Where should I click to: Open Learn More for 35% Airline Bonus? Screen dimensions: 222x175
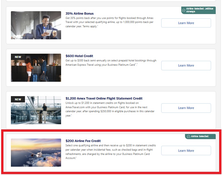(x=186, y=23)
